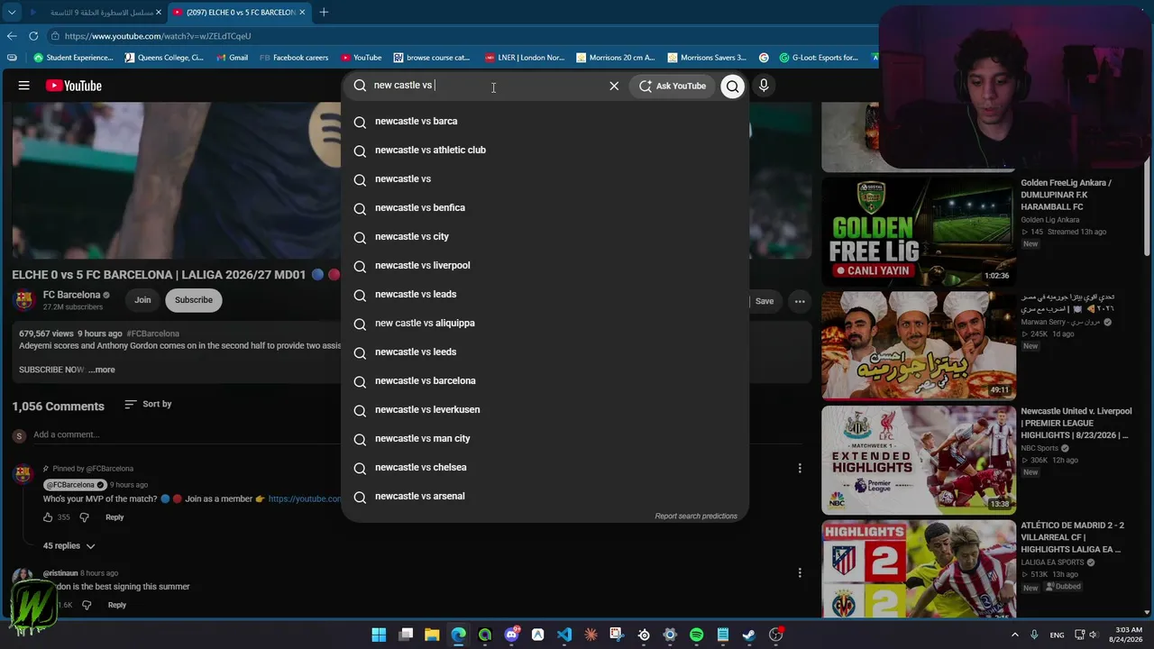
Task: Open the Arabic pizza challenge video thumbnail
Action: 918,346
